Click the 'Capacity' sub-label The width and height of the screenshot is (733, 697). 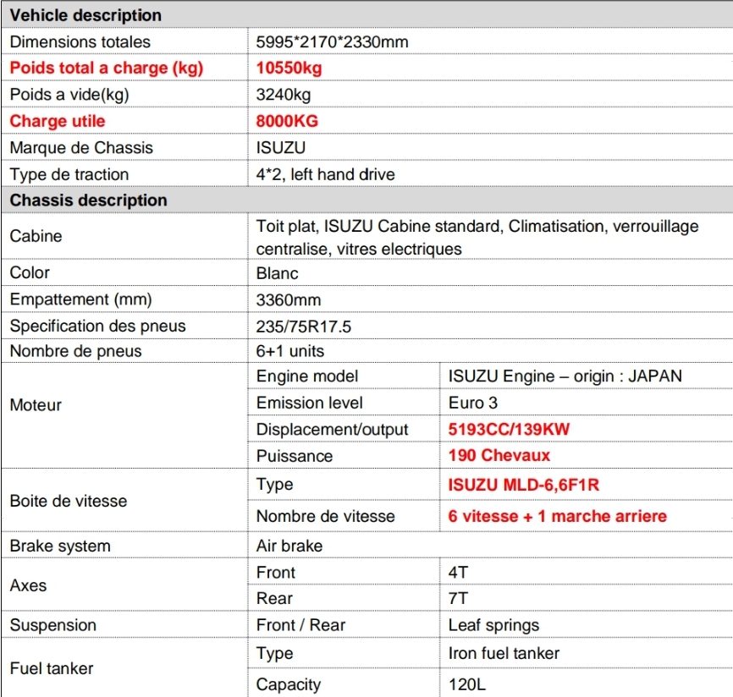pyautogui.click(x=289, y=685)
